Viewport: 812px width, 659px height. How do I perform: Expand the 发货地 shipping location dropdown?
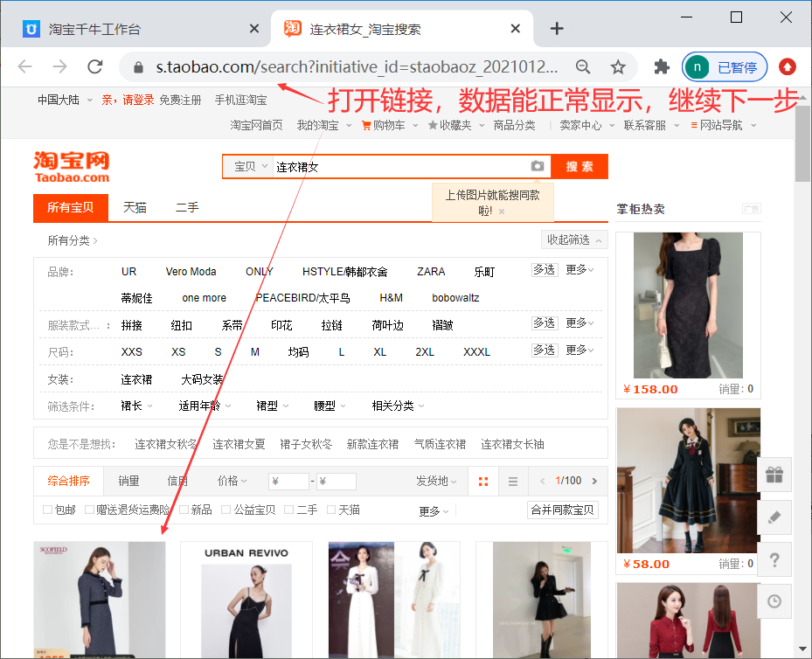pos(436,481)
